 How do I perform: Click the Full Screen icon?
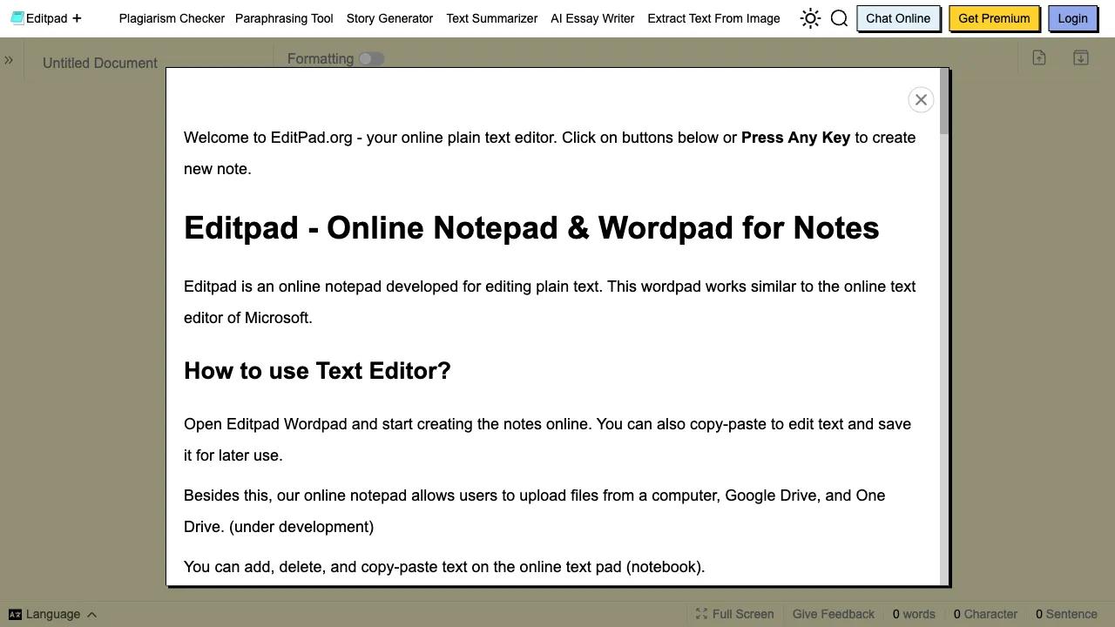702,614
